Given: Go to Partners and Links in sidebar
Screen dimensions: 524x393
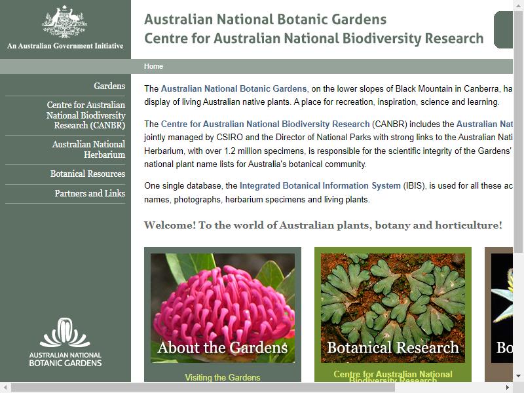Looking at the screenshot, I should [x=90, y=193].
